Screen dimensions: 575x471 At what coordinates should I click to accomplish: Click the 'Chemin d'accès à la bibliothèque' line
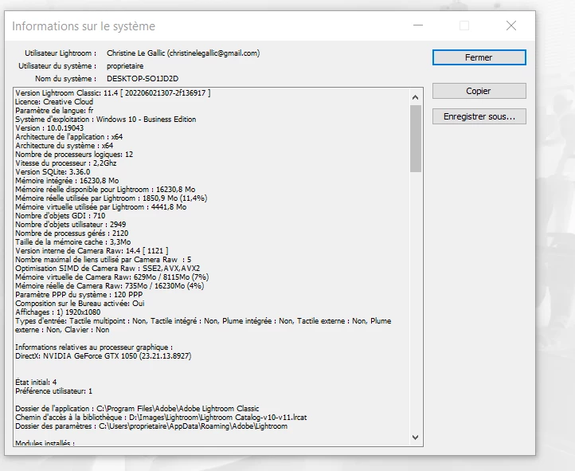click(161, 418)
